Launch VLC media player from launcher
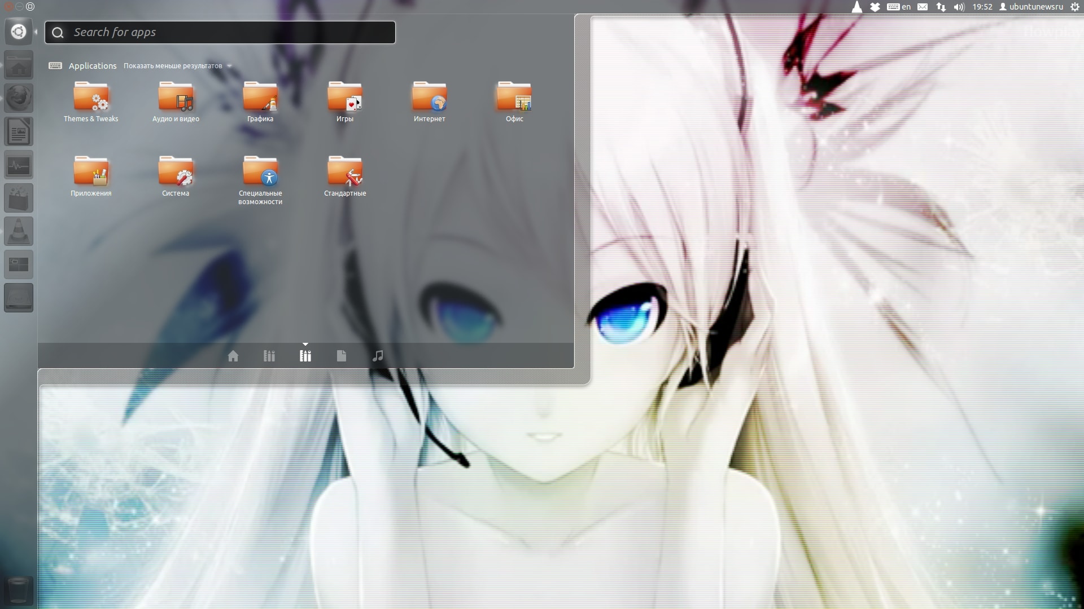The image size is (1084, 609). click(19, 231)
